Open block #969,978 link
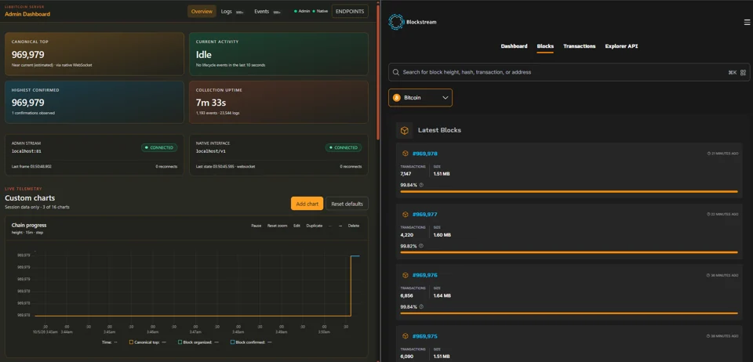The height and width of the screenshot is (362, 753). tap(425, 154)
